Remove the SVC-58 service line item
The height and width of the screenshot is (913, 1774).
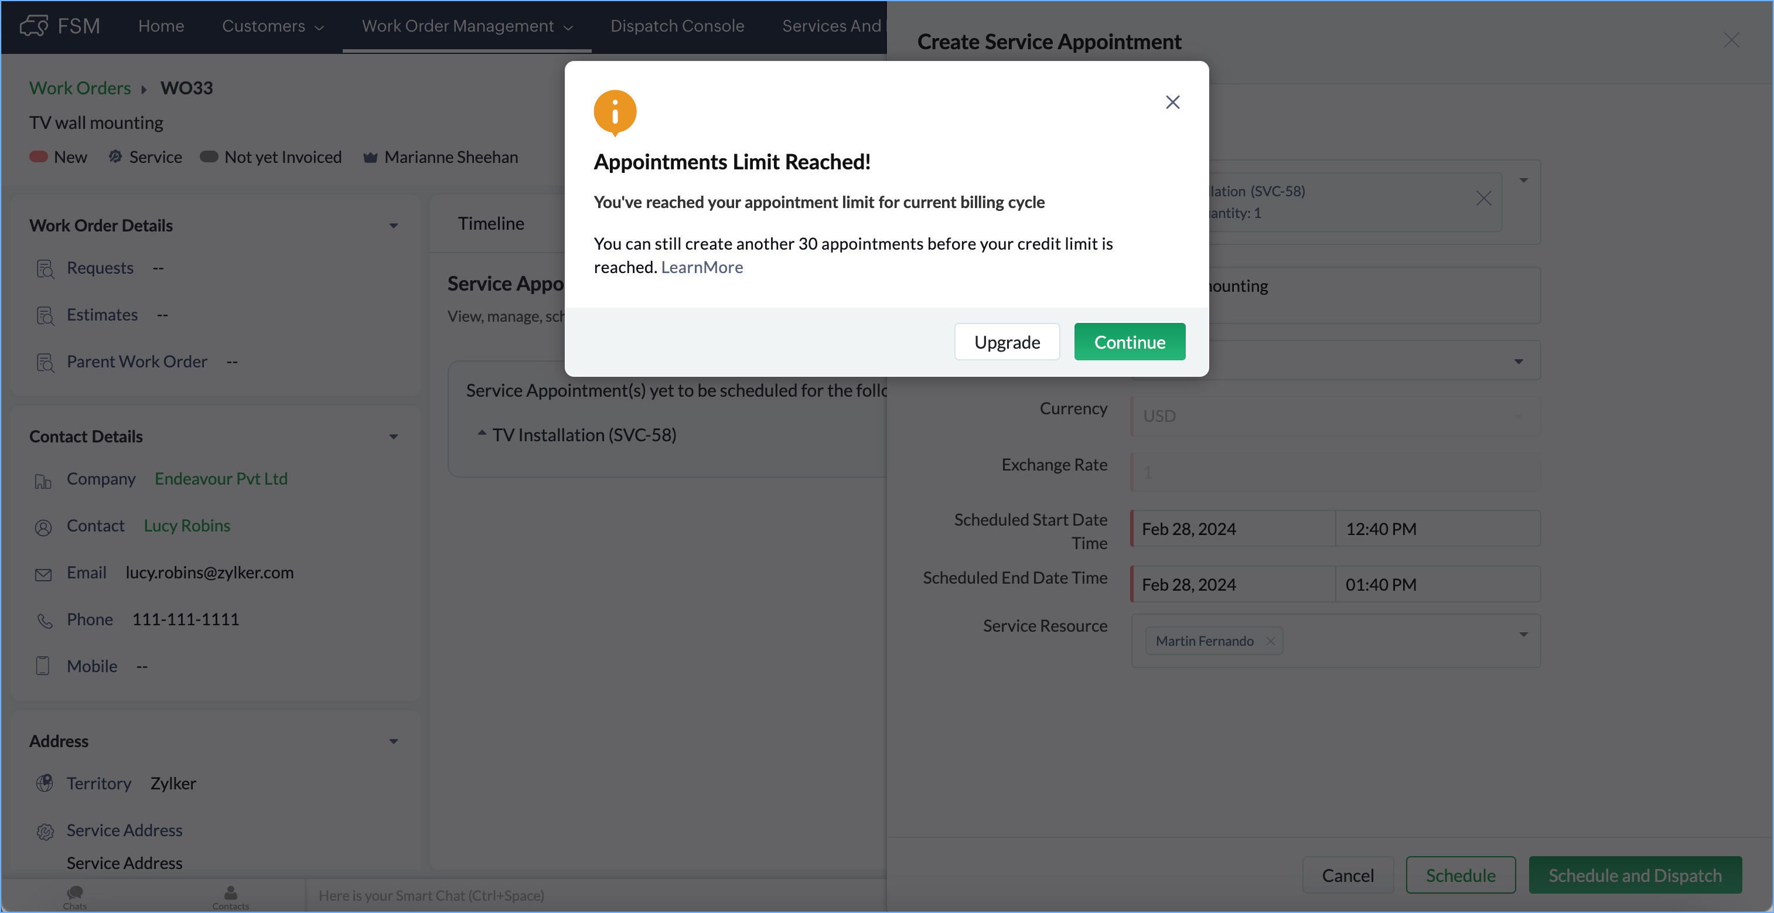coord(1483,199)
